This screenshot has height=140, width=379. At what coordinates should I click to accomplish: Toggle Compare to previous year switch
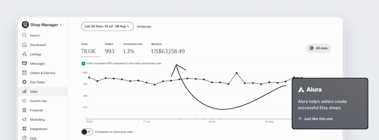point(87,132)
